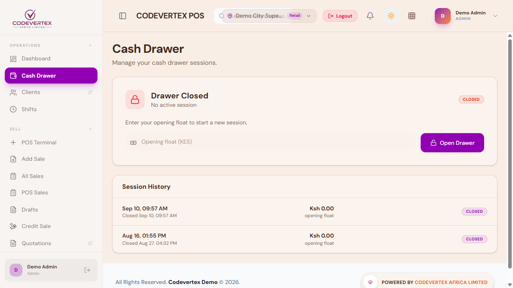The width and height of the screenshot is (513, 288).
Task: Open Drafts
Action: (51, 210)
